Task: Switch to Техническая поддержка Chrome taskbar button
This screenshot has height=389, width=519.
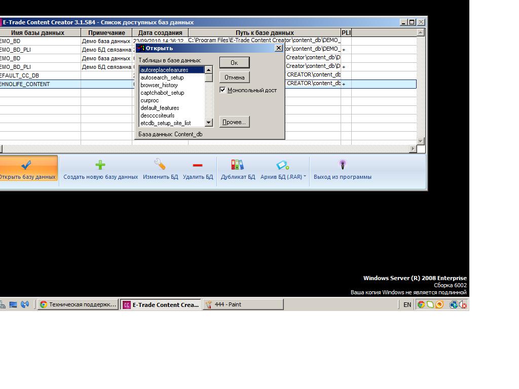Action: tap(78, 304)
